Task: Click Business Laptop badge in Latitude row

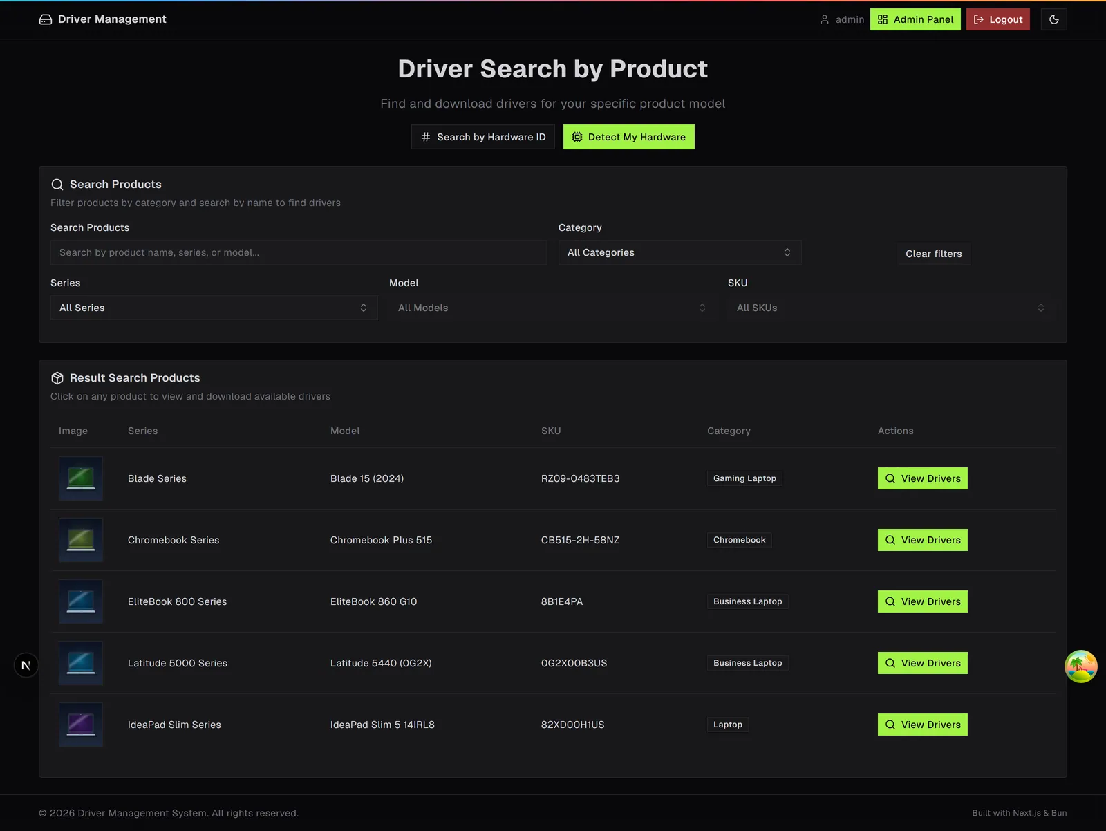Action: pyautogui.click(x=747, y=663)
